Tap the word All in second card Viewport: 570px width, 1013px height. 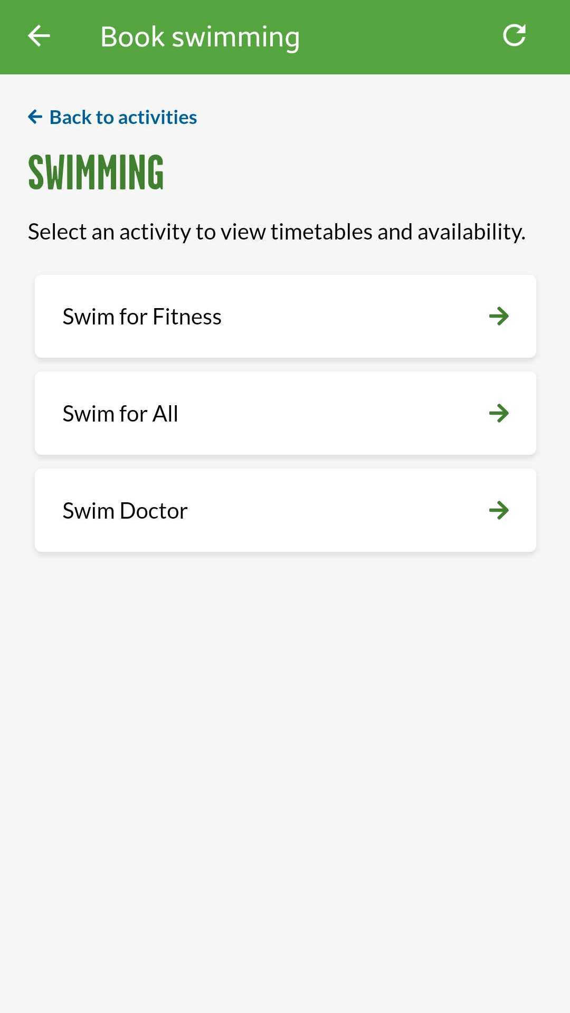point(165,414)
